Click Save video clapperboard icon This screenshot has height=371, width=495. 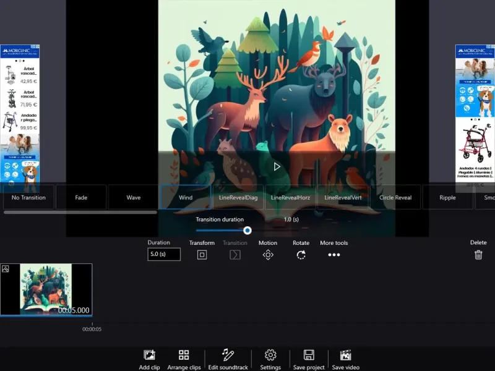coord(346,355)
